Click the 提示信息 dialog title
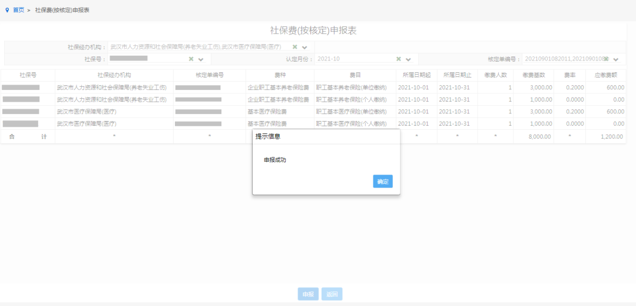The height and width of the screenshot is (306, 636). 268,137
